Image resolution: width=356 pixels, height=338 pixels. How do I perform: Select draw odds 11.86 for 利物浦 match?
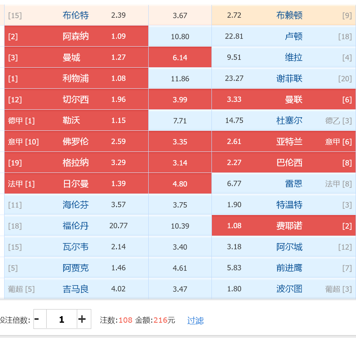pyautogui.click(x=180, y=78)
